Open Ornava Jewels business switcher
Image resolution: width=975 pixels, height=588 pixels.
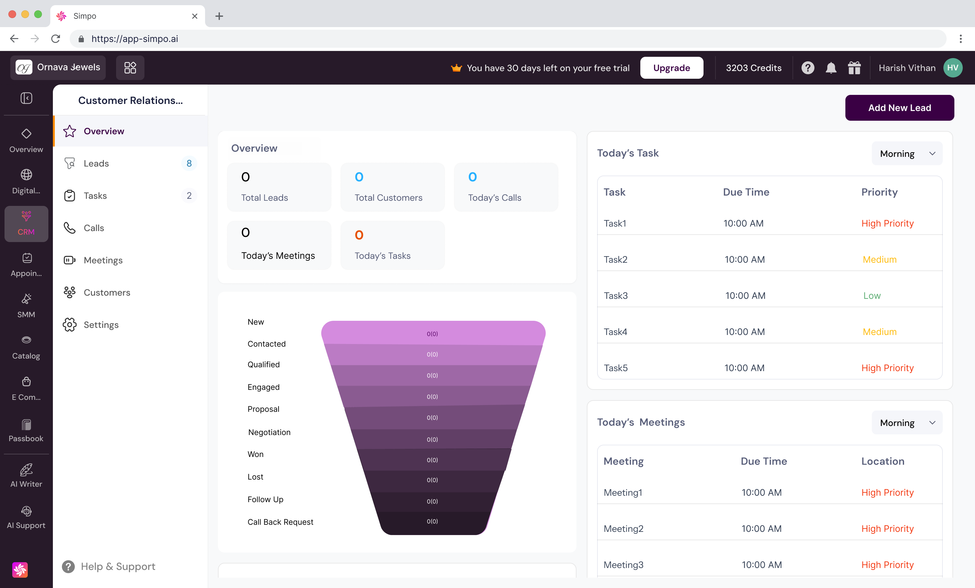(x=58, y=68)
